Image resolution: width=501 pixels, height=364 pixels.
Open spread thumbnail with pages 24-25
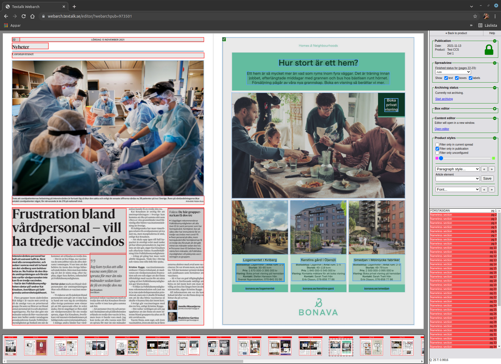pos(371,347)
